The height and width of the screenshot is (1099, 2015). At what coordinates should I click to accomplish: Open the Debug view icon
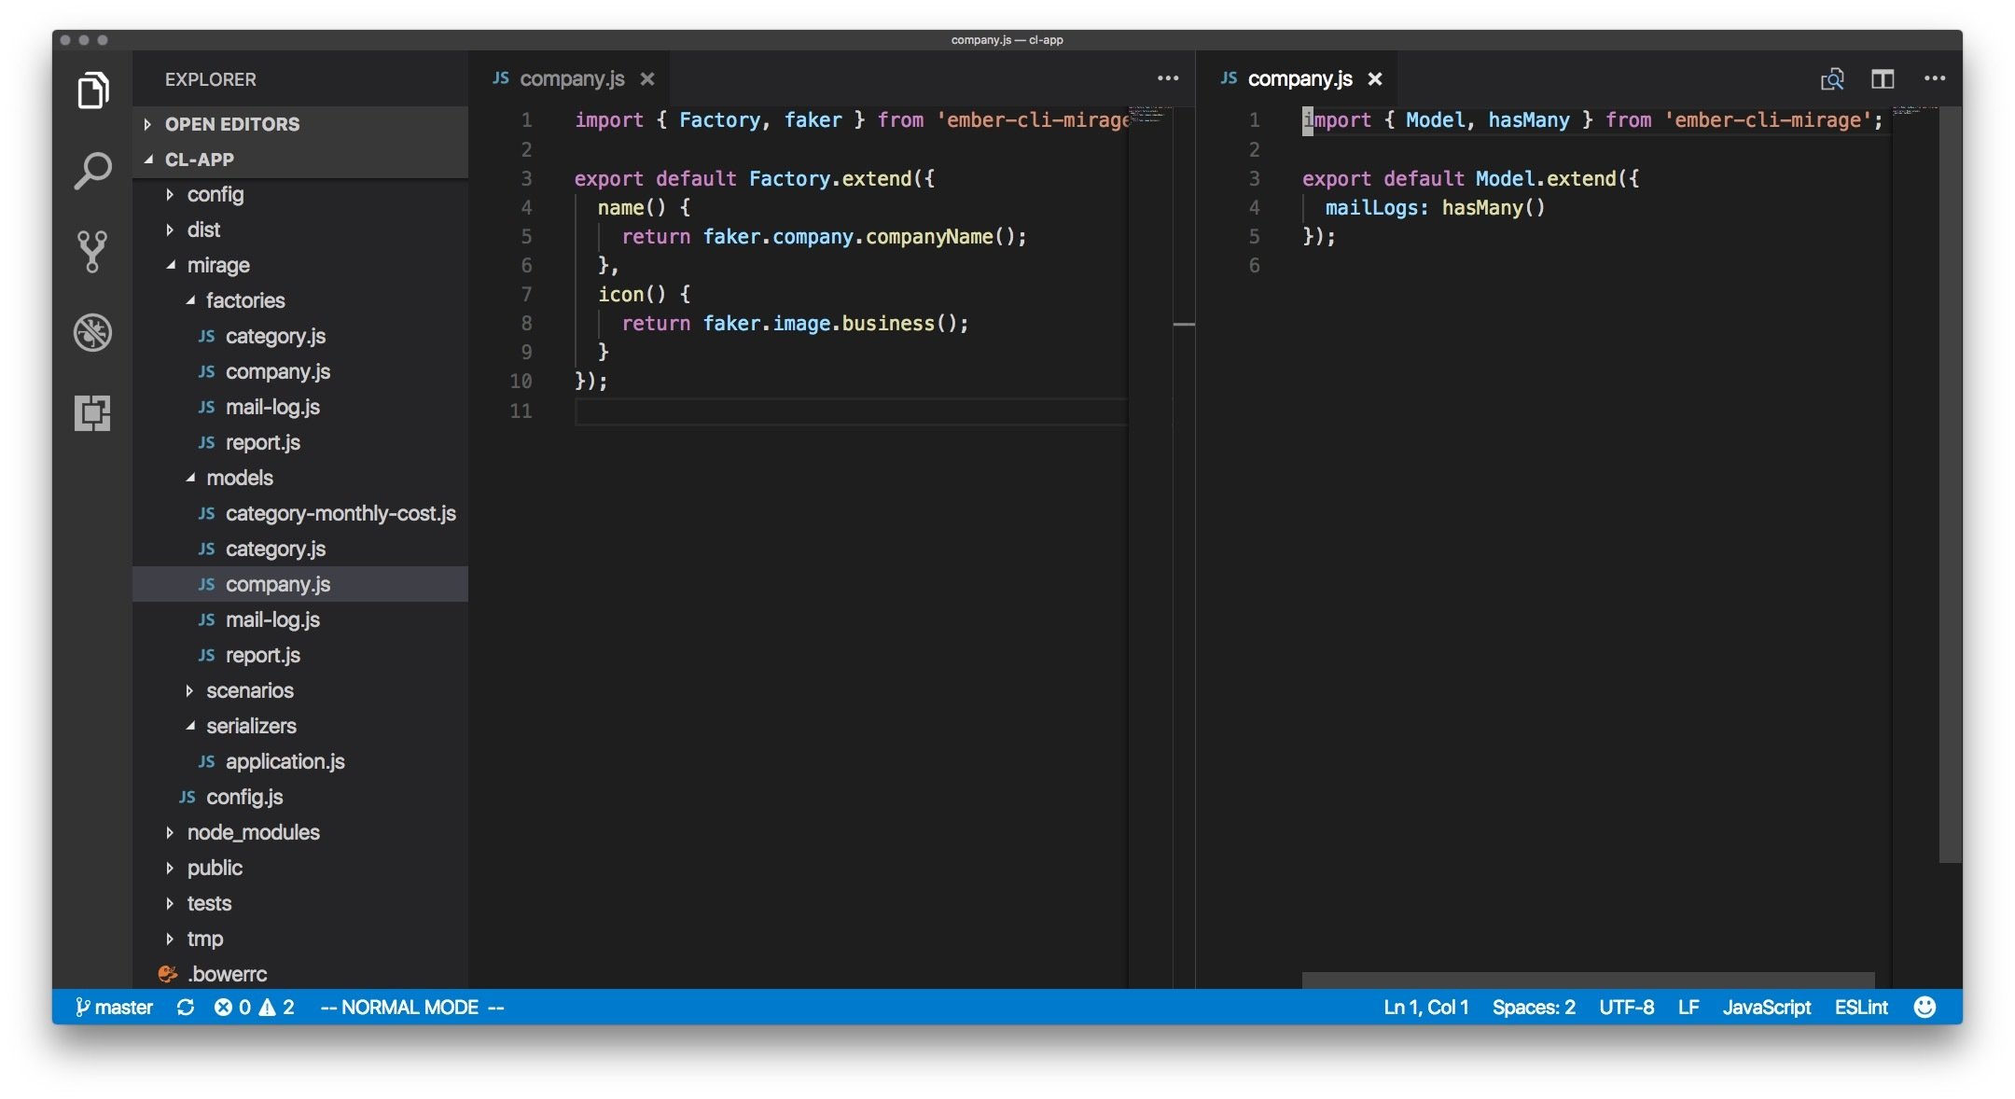tap(92, 332)
